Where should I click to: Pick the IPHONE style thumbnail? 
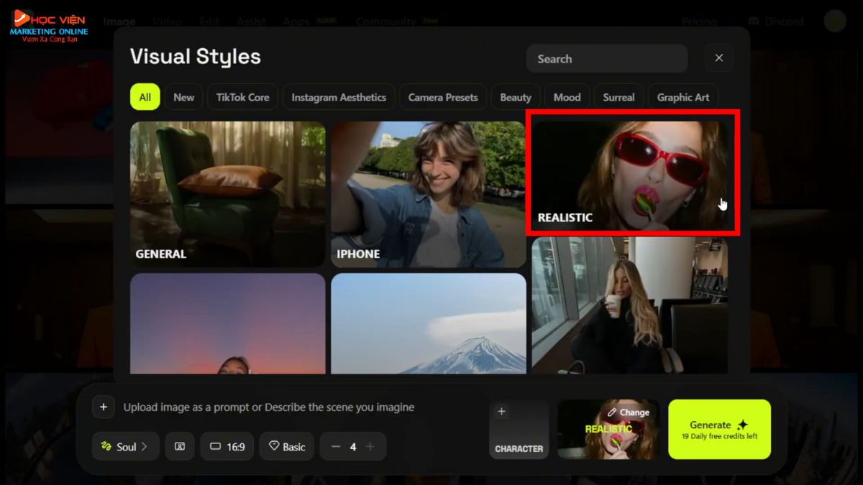[x=428, y=194]
